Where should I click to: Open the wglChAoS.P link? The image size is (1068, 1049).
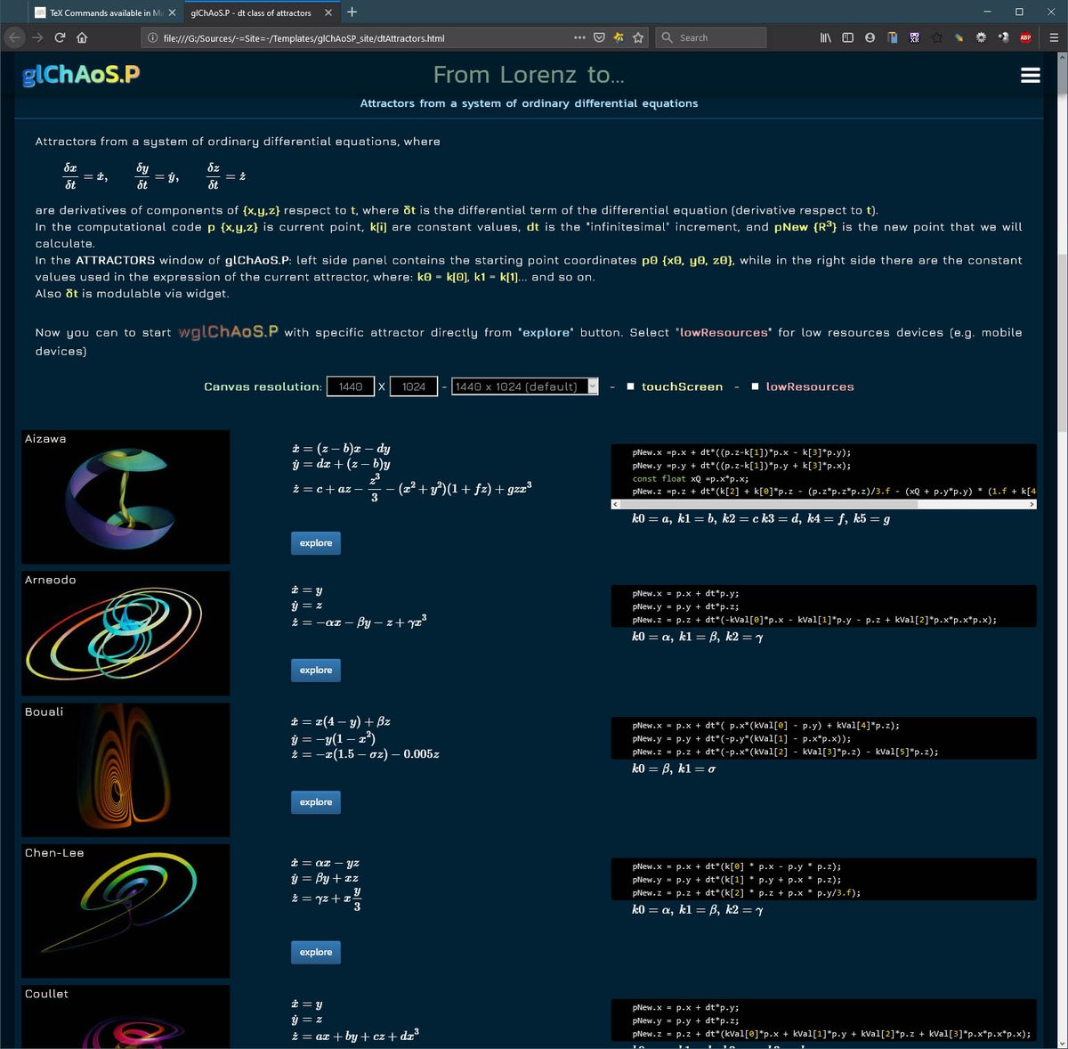[228, 331]
